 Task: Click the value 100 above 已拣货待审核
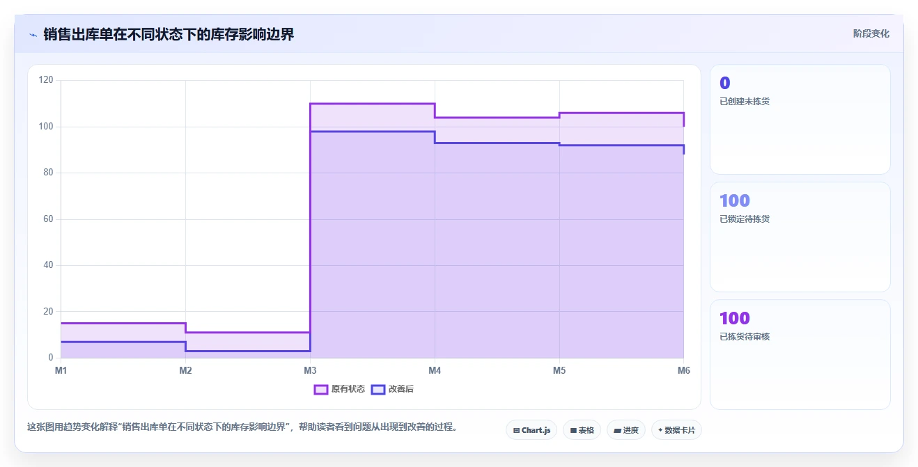tap(735, 318)
